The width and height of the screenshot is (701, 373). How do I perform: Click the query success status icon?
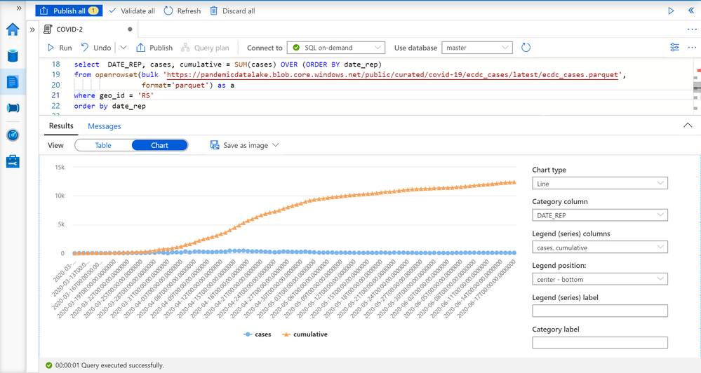48,365
